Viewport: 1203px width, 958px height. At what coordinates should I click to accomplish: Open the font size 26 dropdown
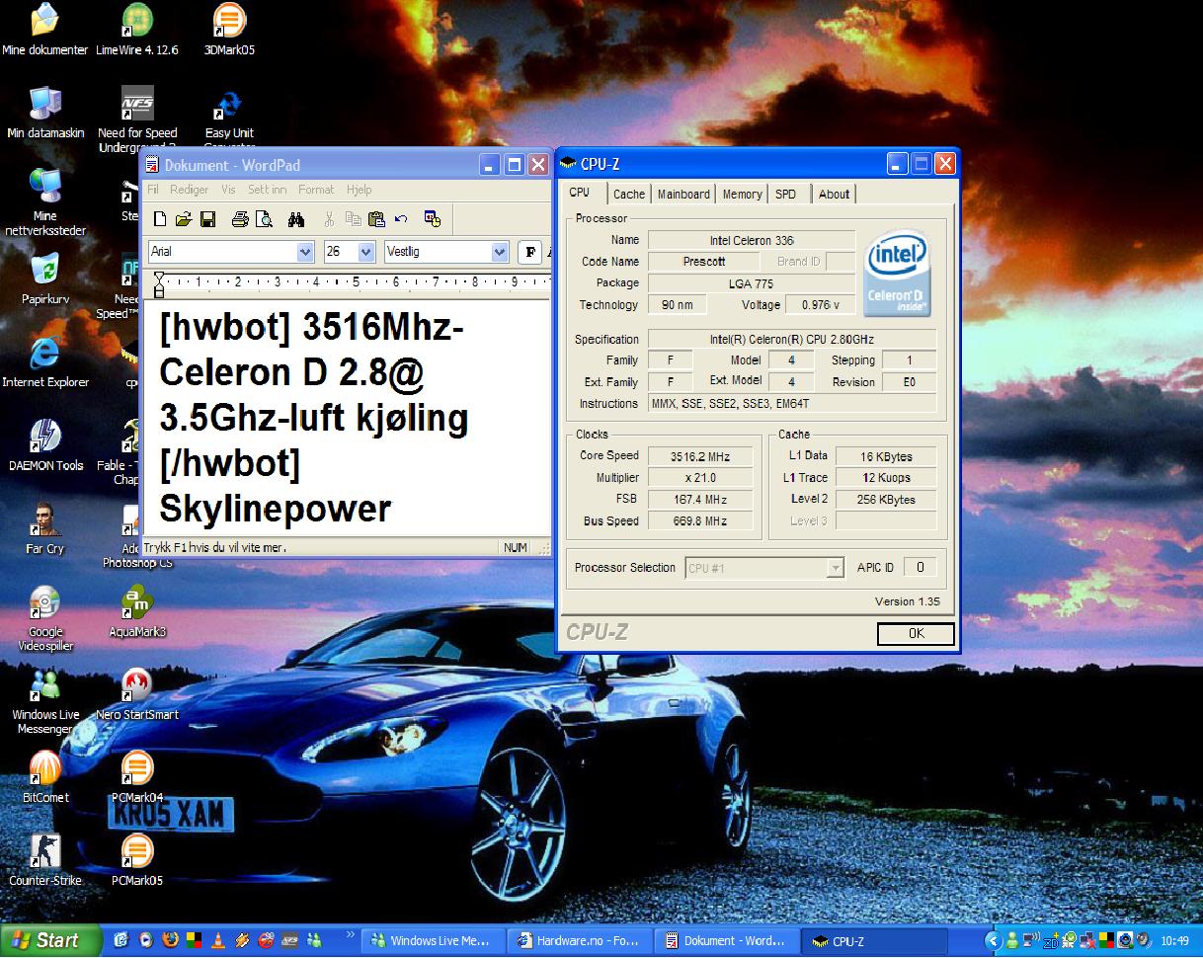[x=365, y=252]
